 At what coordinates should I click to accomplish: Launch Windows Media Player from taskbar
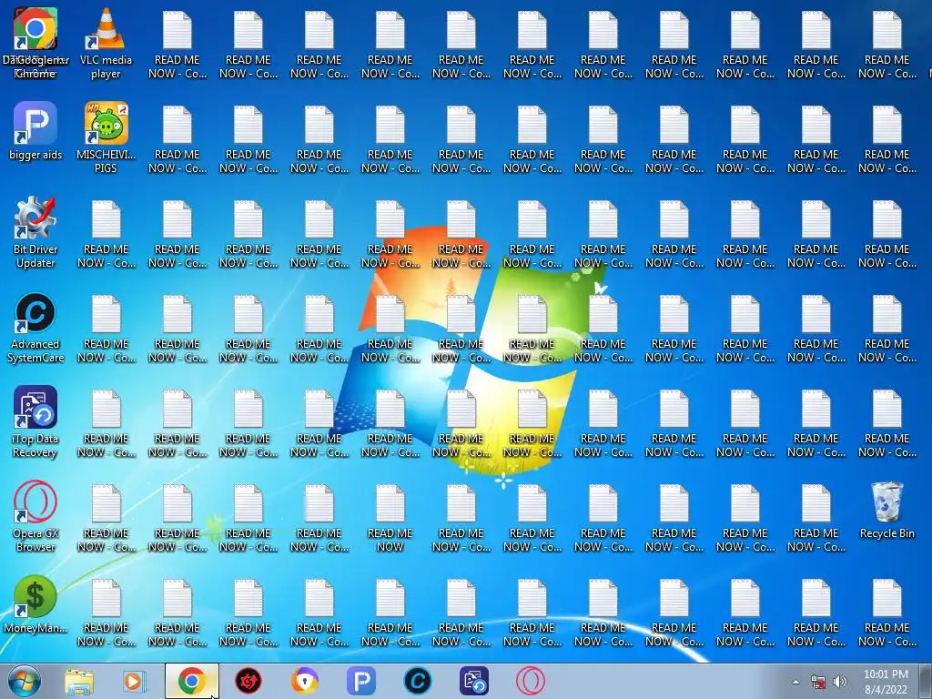(135, 681)
